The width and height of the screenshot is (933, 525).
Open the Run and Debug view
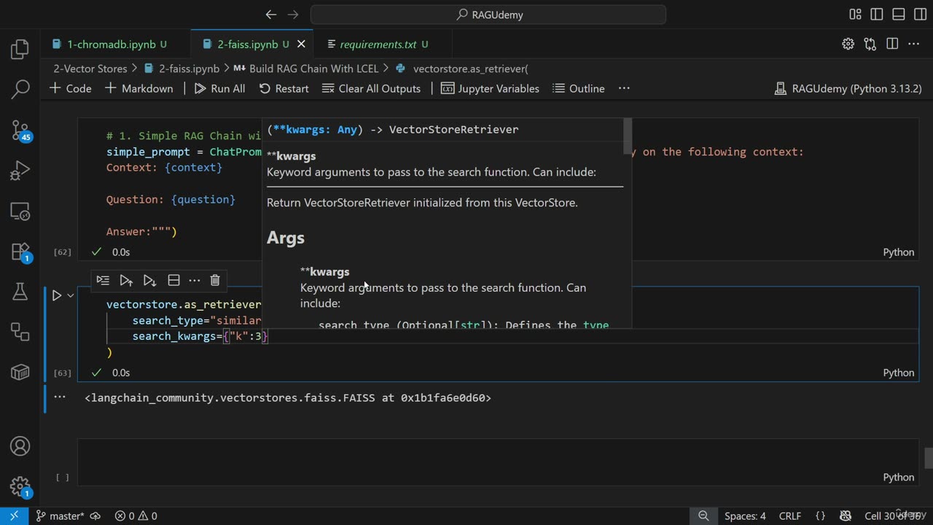20,171
